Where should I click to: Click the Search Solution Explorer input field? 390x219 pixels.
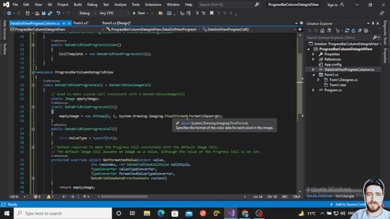click(339, 38)
